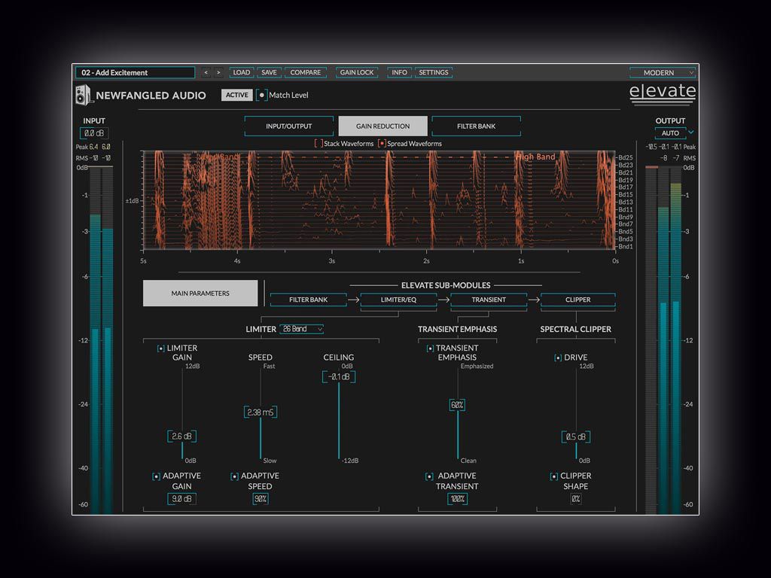This screenshot has height=578, width=771.
Task: Open the CLIPPER sub-module
Action: point(577,300)
